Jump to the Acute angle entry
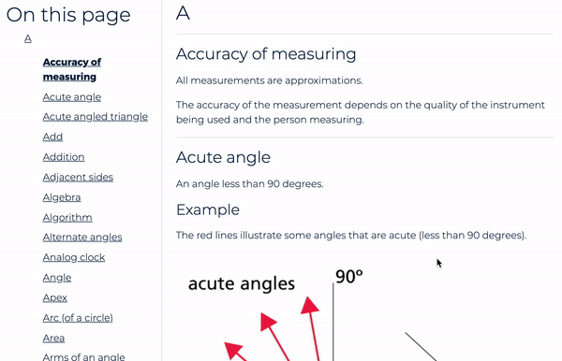The width and height of the screenshot is (562, 361). 72,97
